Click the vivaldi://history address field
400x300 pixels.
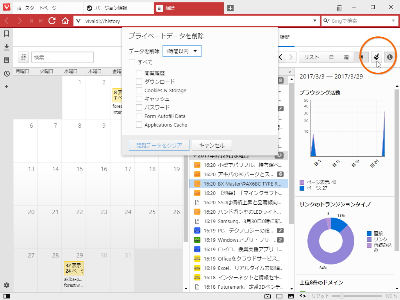point(196,21)
